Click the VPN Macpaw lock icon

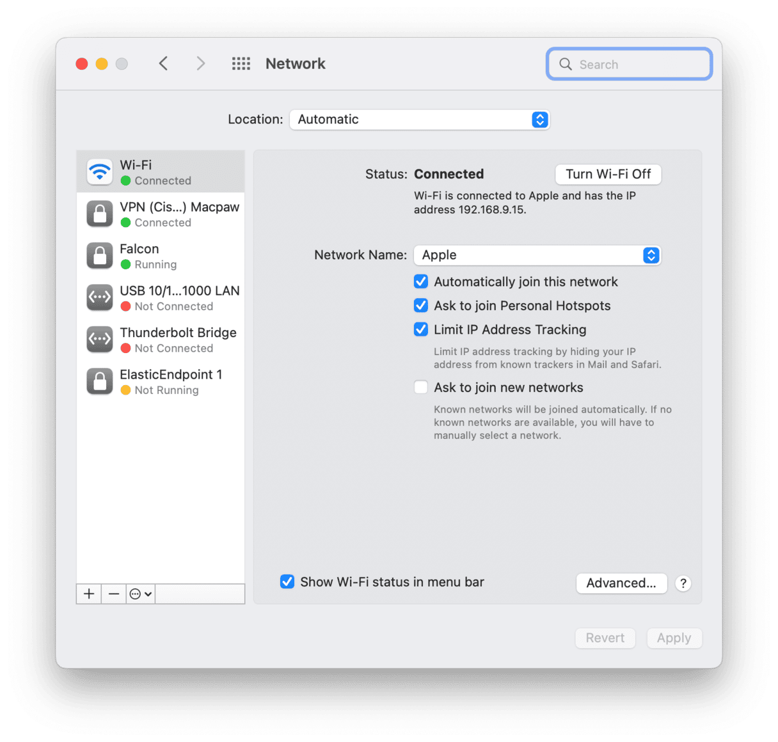[100, 214]
